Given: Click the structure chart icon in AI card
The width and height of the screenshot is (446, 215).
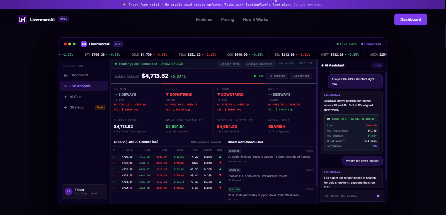Looking at the screenshot, I should pyautogui.click(x=328, y=119).
